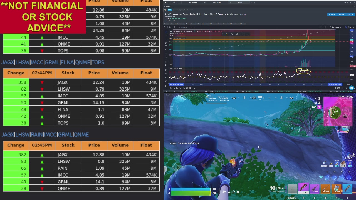Click the pencil color icon in floating drawing toolbar
The height and width of the screenshot is (200, 356).
click(x=226, y=34)
